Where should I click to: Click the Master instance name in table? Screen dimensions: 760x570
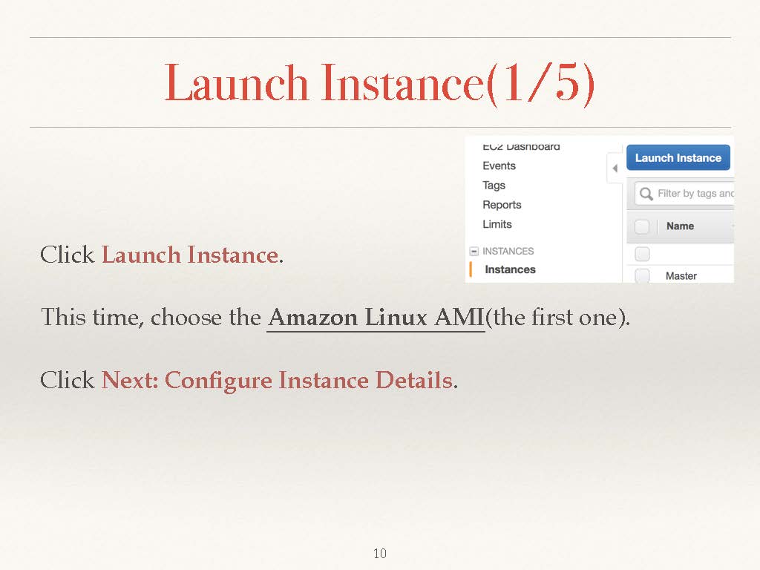point(681,276)
